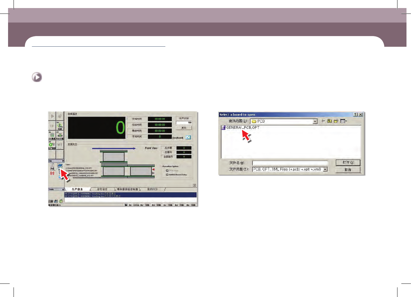Image resolution: width=411 pixels, height=297 pixels.
Task: Click the printer-like icon at bottom left
Action: click(56, 201)
